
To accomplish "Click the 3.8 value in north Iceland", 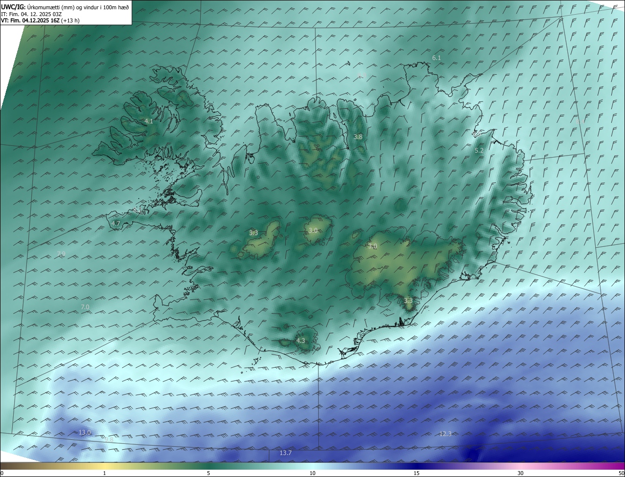I will pos(358,137).
